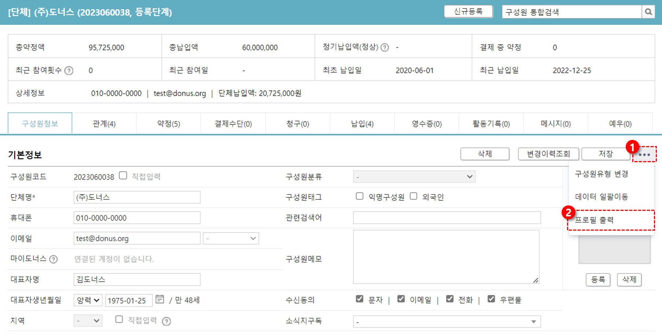Click the 구성원메모 text area
The width and height of the screenshot is (662, 335).
(446, 257)
